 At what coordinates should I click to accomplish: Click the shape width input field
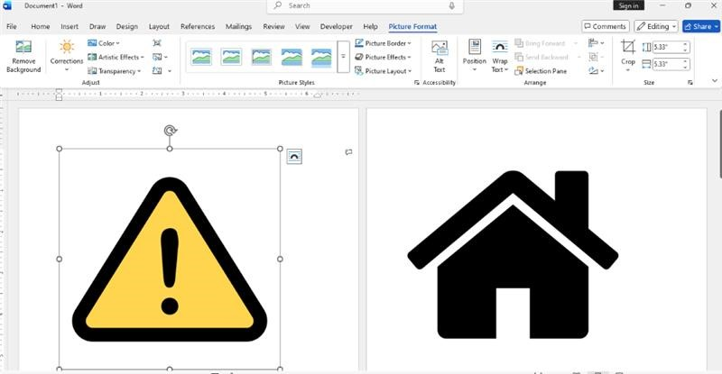tap(667, 64)
